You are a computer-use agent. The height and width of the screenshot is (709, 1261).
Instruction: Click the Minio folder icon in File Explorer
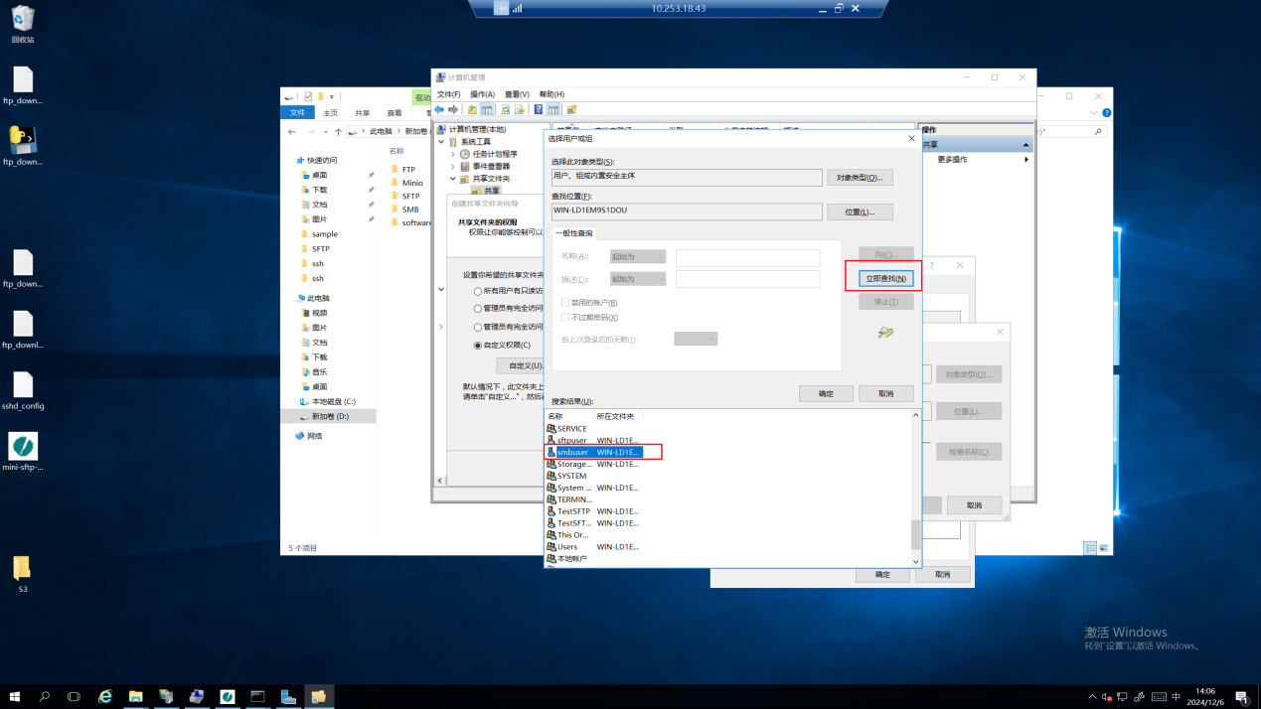394,183
